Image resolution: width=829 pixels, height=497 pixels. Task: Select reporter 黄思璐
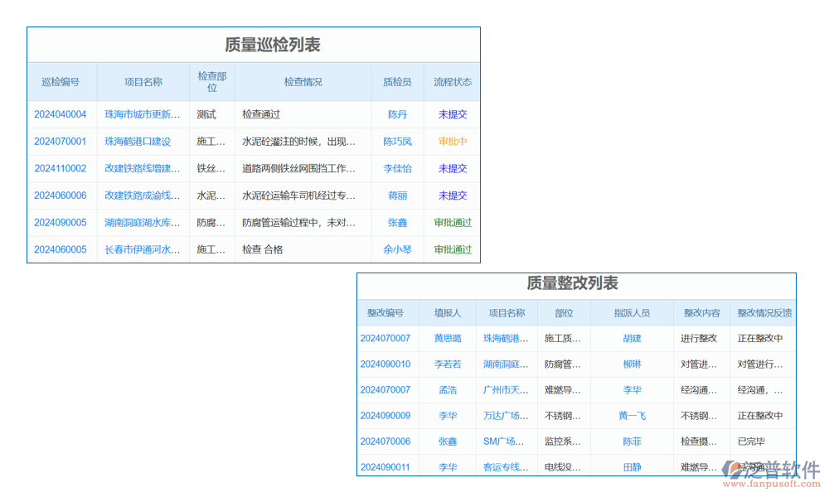(x=448, y=338)
